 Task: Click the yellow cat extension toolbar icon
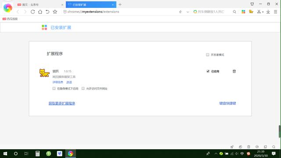[251, 12]
